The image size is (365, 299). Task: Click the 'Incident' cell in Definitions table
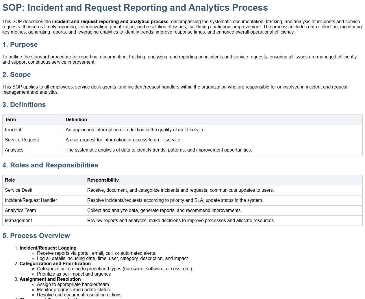(13, 130)
